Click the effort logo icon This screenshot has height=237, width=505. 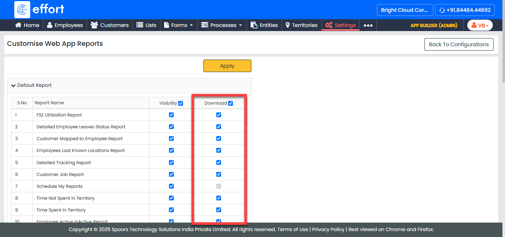[x=22, y=10]
